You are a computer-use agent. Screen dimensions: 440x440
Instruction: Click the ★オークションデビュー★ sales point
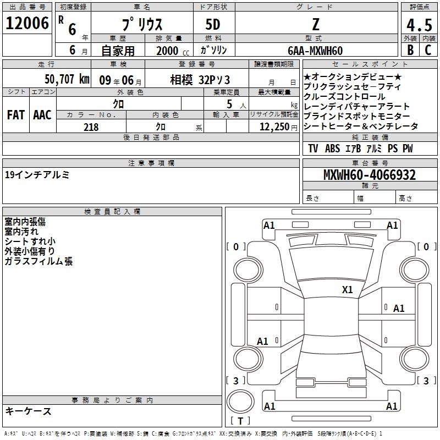coord(353,76)
